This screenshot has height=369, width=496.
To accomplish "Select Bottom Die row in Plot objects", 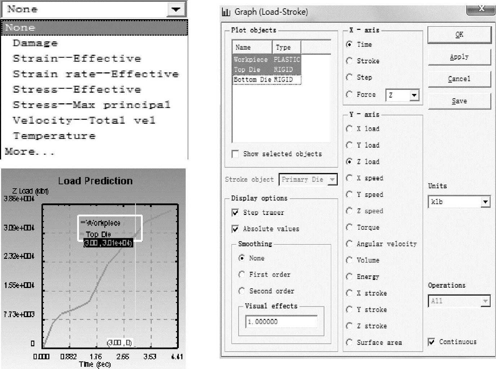I will pyautogui.click(x=266, y=80).
